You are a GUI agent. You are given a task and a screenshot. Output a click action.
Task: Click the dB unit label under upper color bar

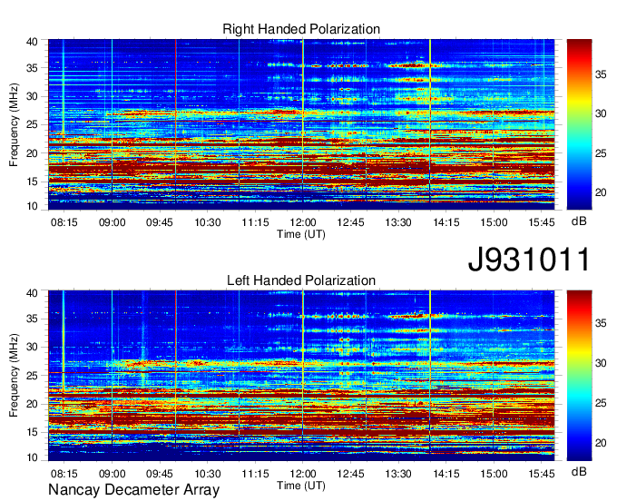coord(579,221)
